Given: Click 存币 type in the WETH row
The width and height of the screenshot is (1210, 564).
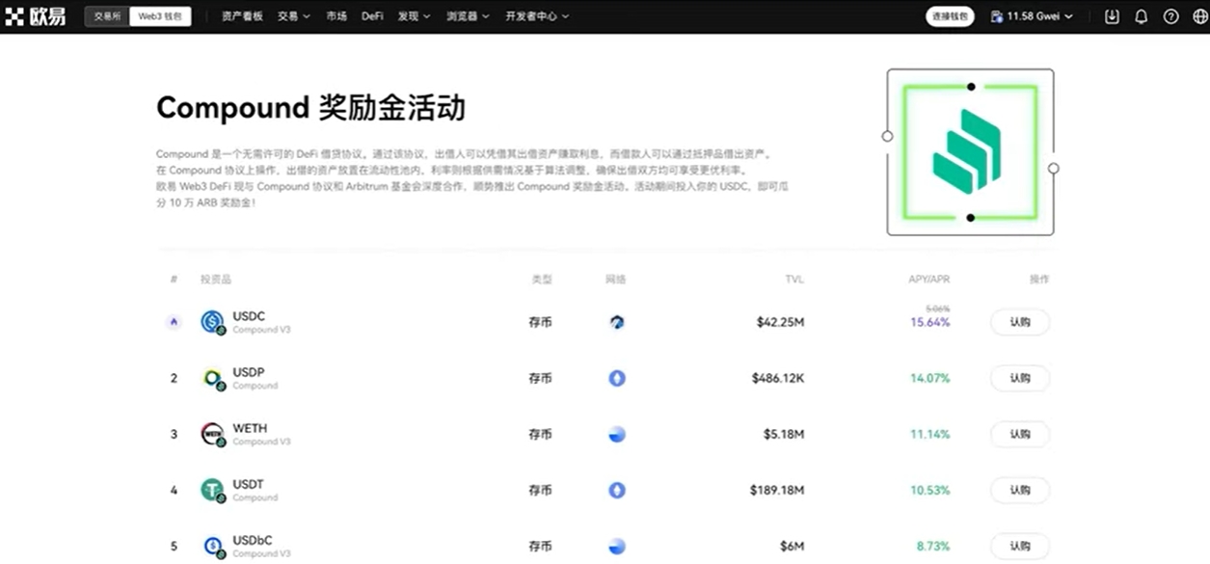Looking at the screenshot, I should 541,434.
